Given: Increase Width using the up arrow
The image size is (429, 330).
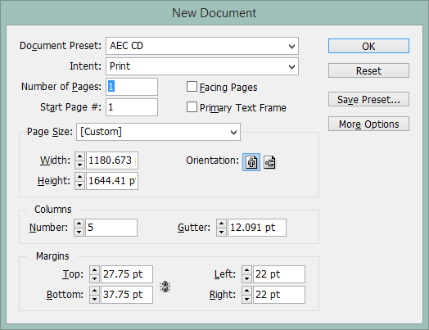Looking at the screenshot, I should (x=79, y=156).
